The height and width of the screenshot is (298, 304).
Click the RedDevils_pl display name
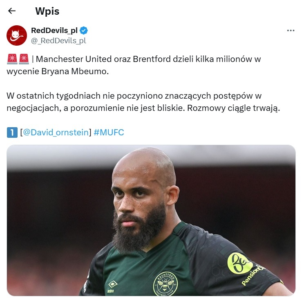point(54,30)
